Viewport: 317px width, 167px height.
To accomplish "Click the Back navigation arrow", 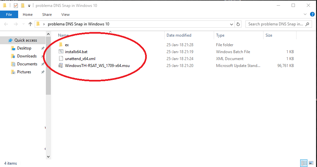I will click(6, 24).
